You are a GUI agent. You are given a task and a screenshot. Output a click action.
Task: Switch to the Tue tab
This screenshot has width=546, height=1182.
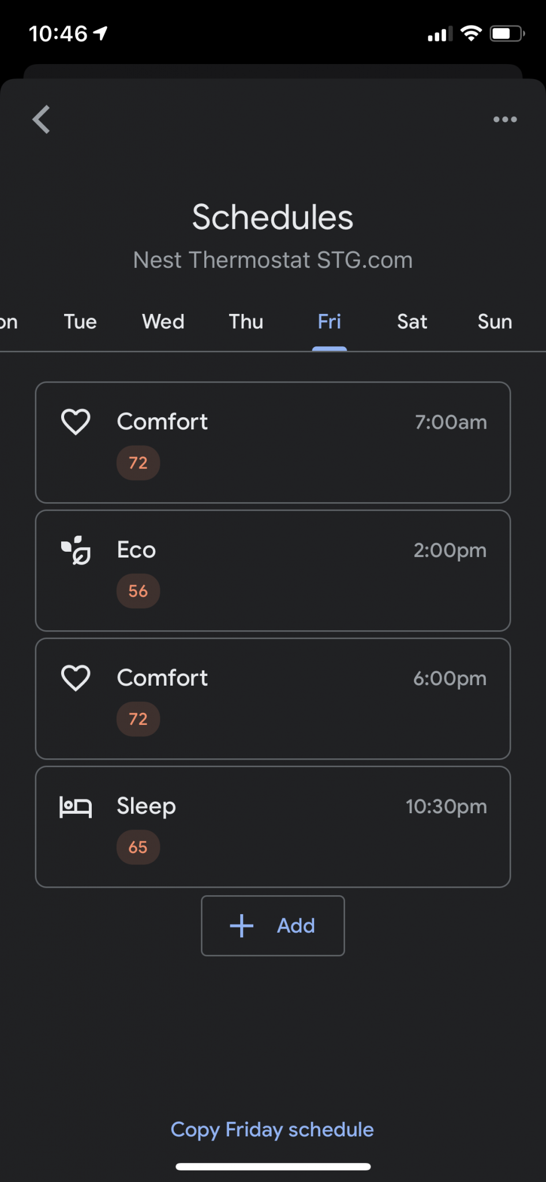pos(80,321)
